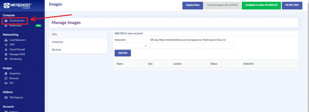
Task: Click the Add ISO button
Action: coord(123,53)
